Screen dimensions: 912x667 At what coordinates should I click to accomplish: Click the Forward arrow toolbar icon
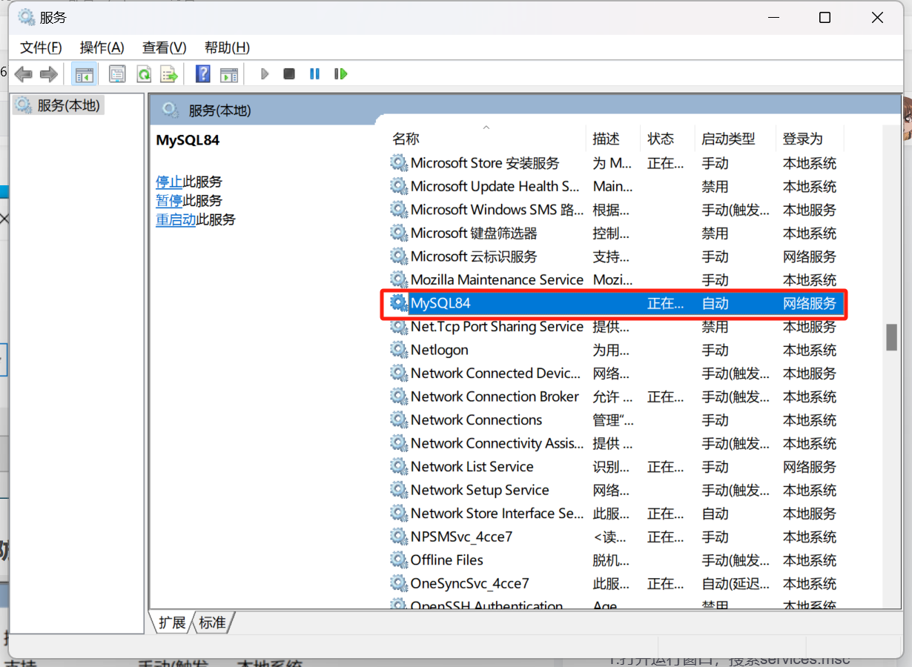click(49, 74)
